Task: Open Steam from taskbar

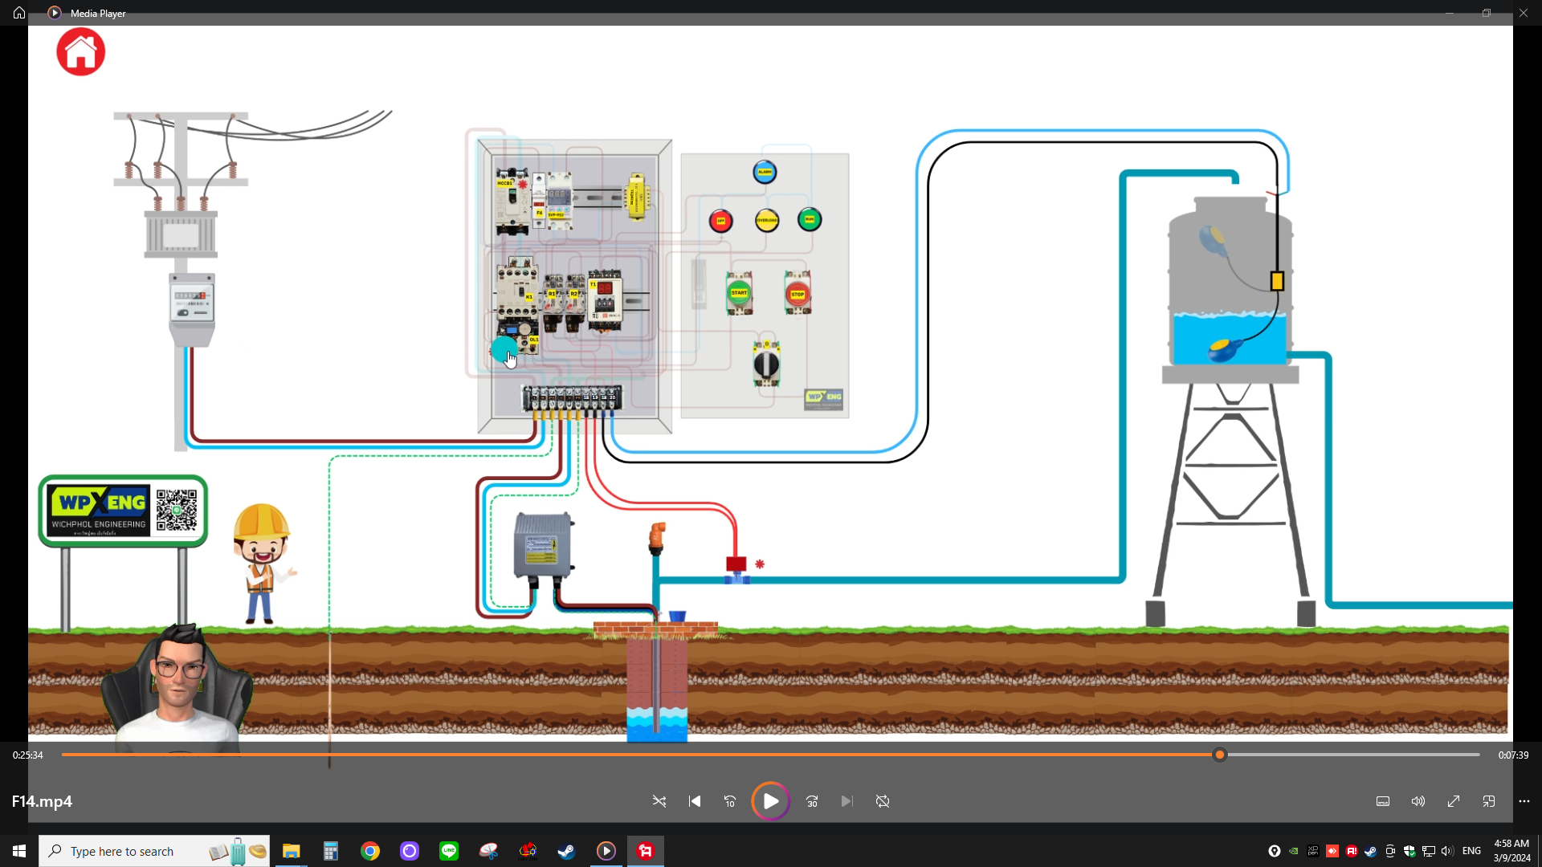Action: coord(567,851)
